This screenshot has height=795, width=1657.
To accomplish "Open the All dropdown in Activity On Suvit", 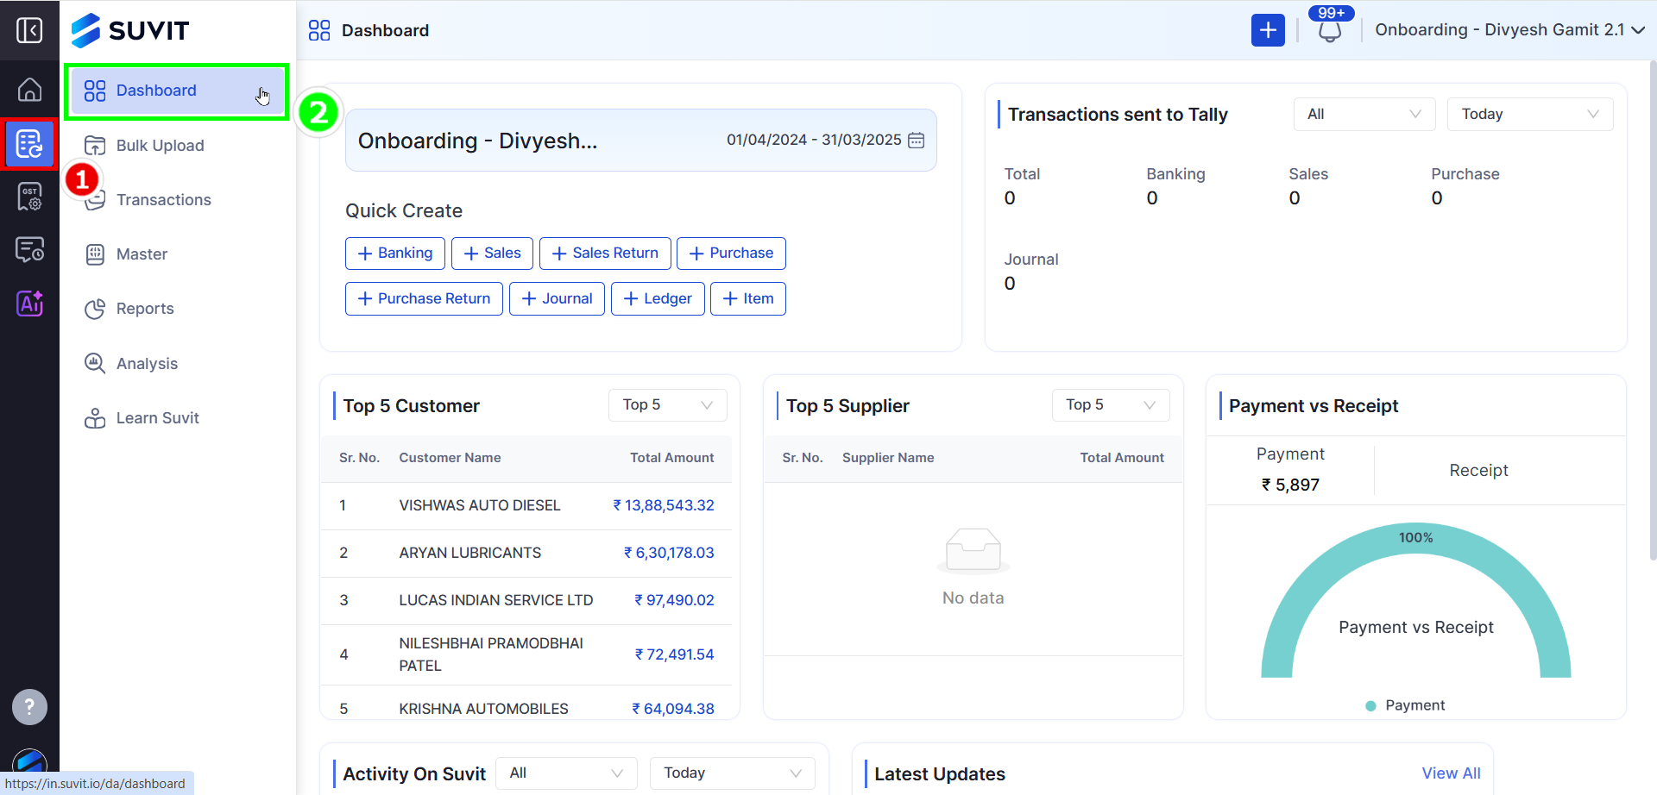I will pyautogui.click(x=566, y=773).
